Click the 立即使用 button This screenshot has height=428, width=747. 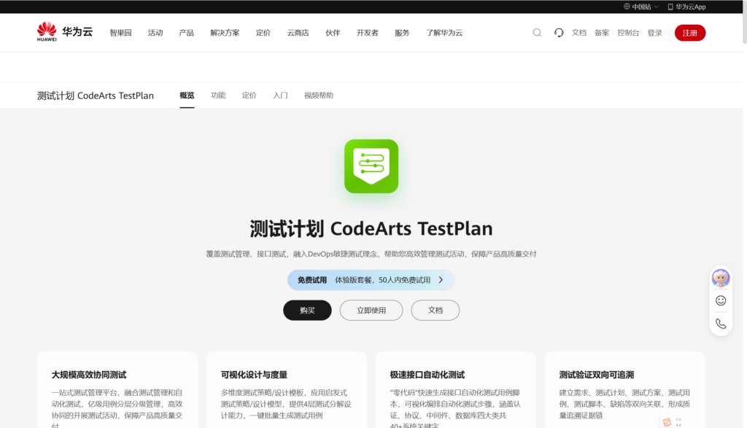(x=371, y=311)
